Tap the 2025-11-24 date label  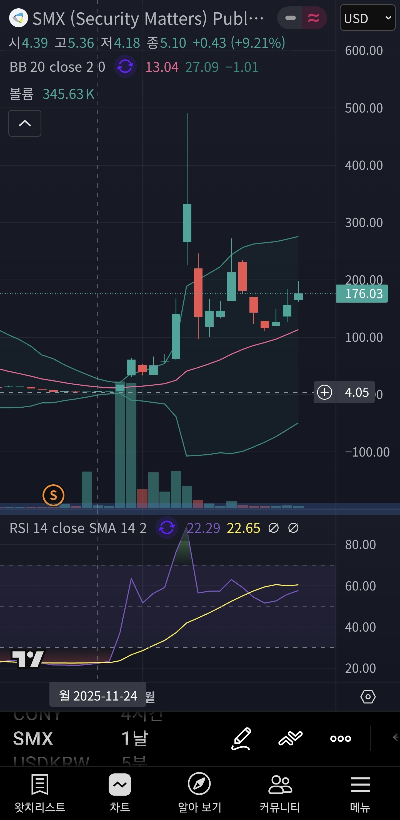coord(98,696)
